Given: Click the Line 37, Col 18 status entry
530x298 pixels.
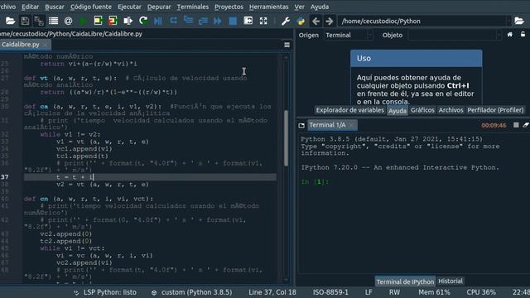Looking at the screenshot, I should (272, 292).
